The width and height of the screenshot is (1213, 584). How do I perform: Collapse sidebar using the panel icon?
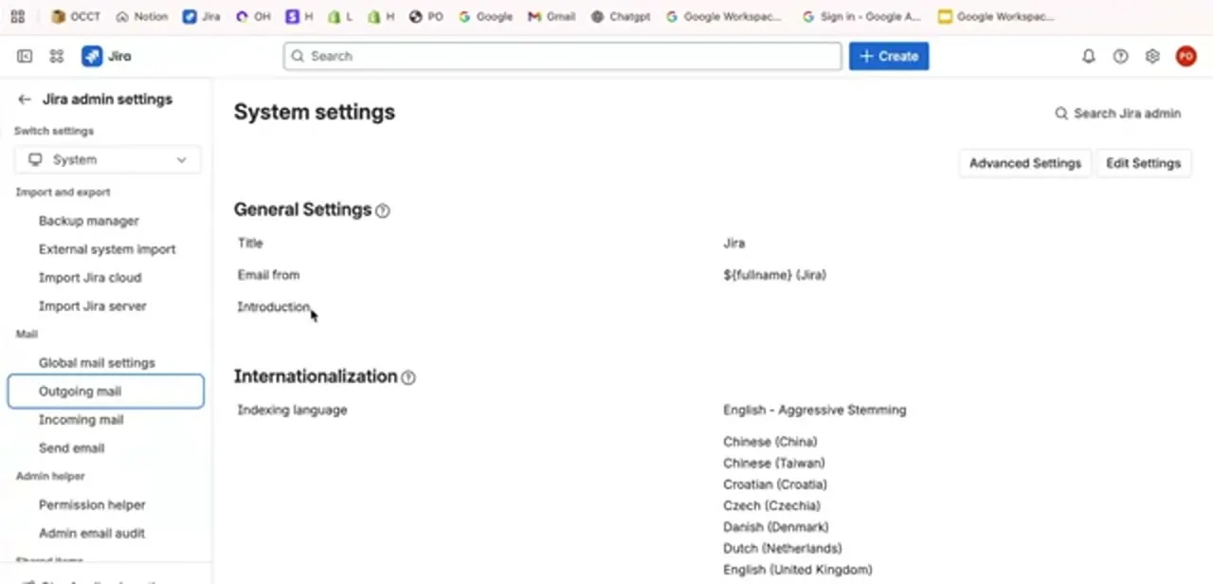(x=25, y=56)
